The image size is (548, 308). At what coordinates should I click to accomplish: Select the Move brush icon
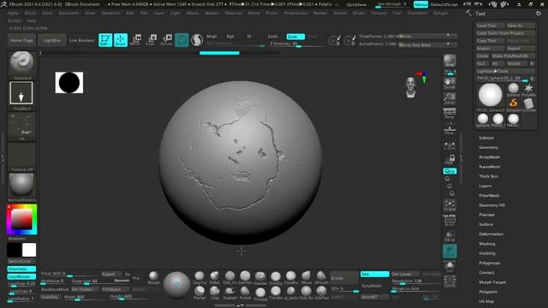click(x=307, y=277)
